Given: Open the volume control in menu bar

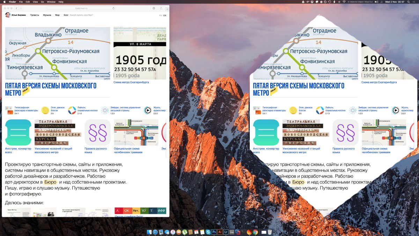Looking at the screenshot, I should [376, 2].
